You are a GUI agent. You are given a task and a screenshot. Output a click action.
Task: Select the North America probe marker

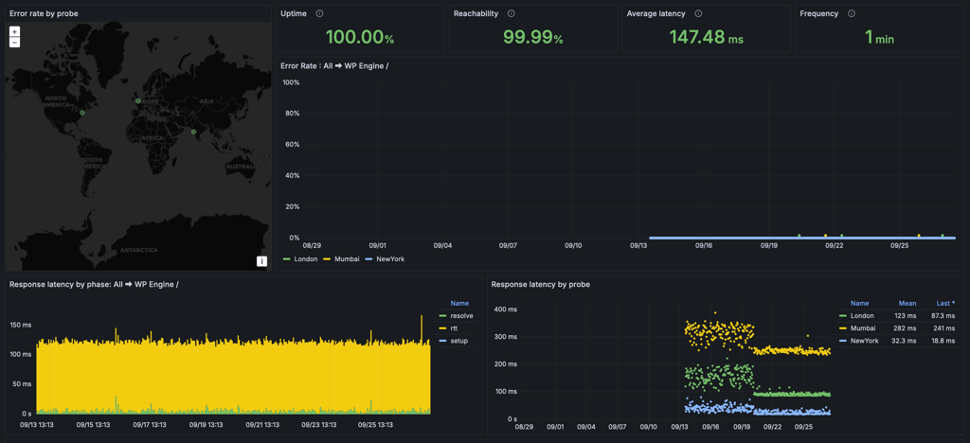click(81, 113)
